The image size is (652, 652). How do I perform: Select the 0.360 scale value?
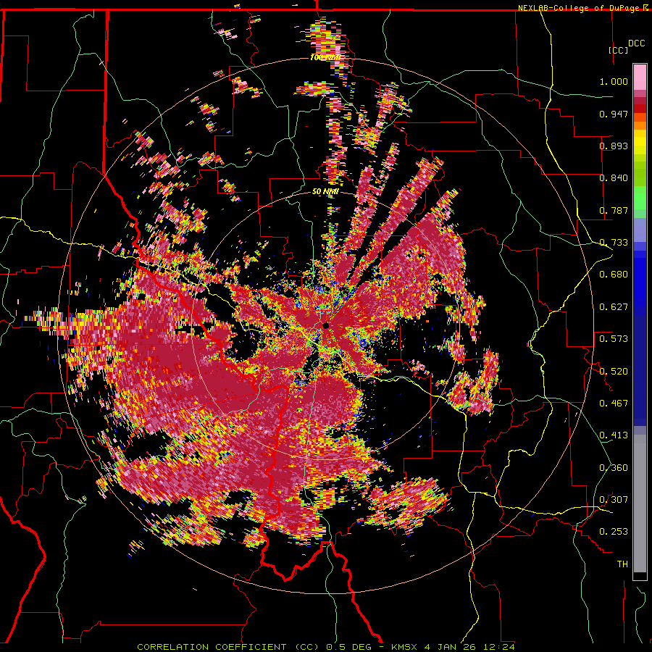pyautogui.click(x=614, y=468)
